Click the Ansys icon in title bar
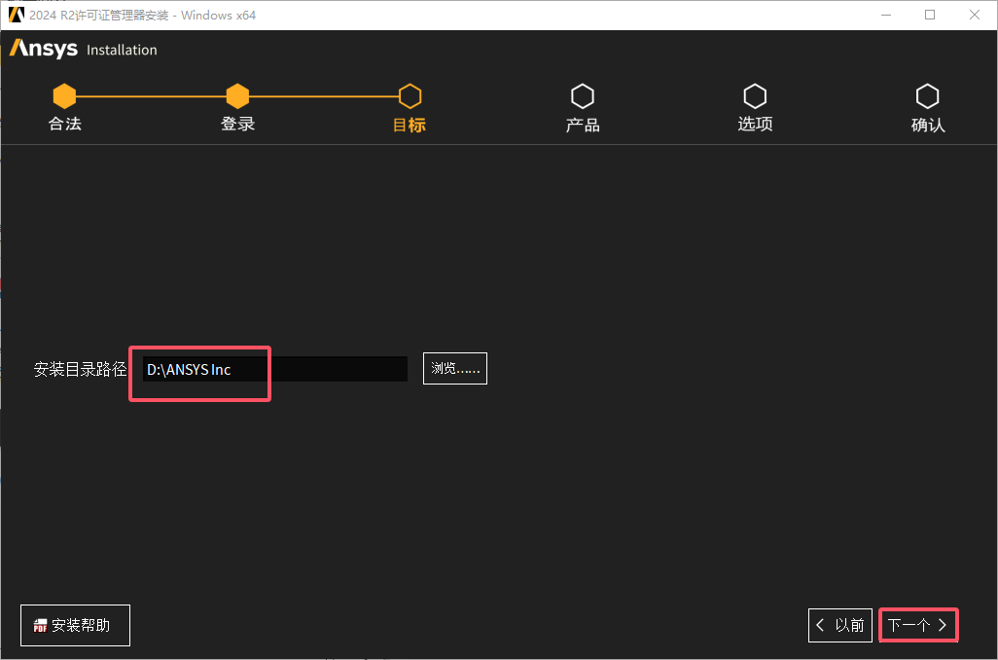The image size is (998, 660). pos(16,15)
